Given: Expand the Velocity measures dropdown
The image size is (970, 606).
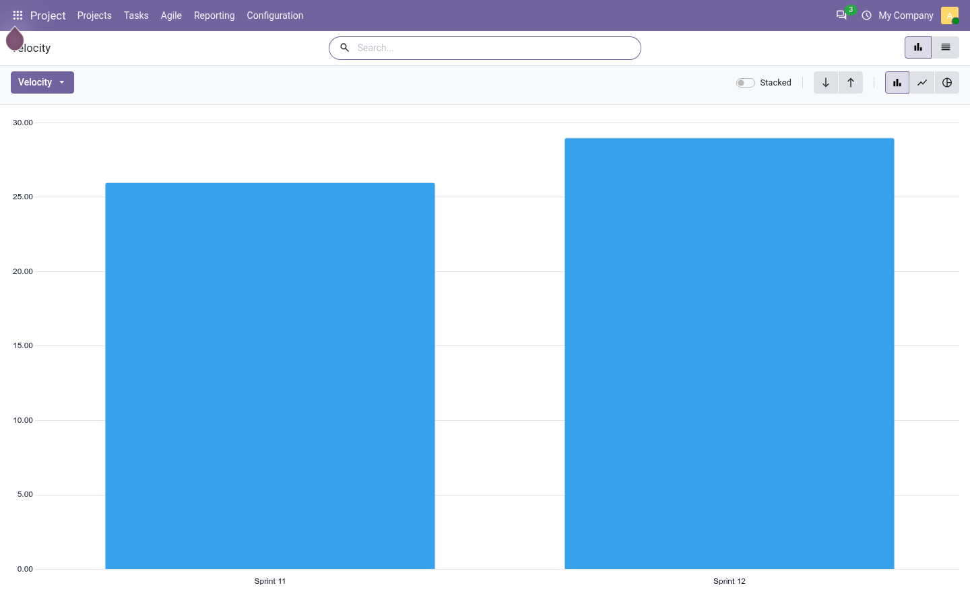Looking at the screenshot, I should coord(42,83).
